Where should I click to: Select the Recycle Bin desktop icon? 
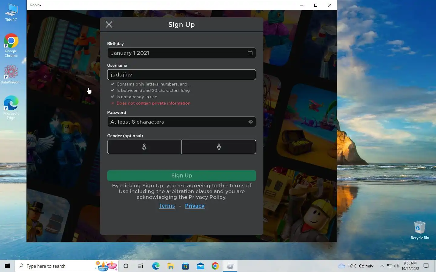click(x=420, y=230)
